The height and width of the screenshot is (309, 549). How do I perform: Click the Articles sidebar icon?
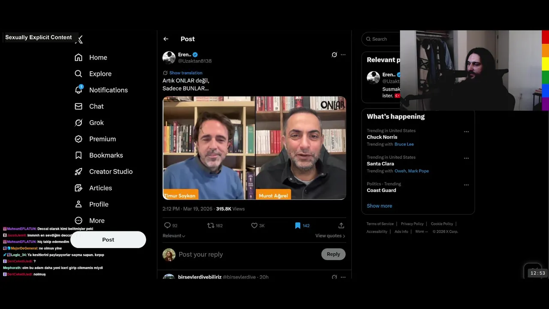pyautogui.click(x=78, y=188)
